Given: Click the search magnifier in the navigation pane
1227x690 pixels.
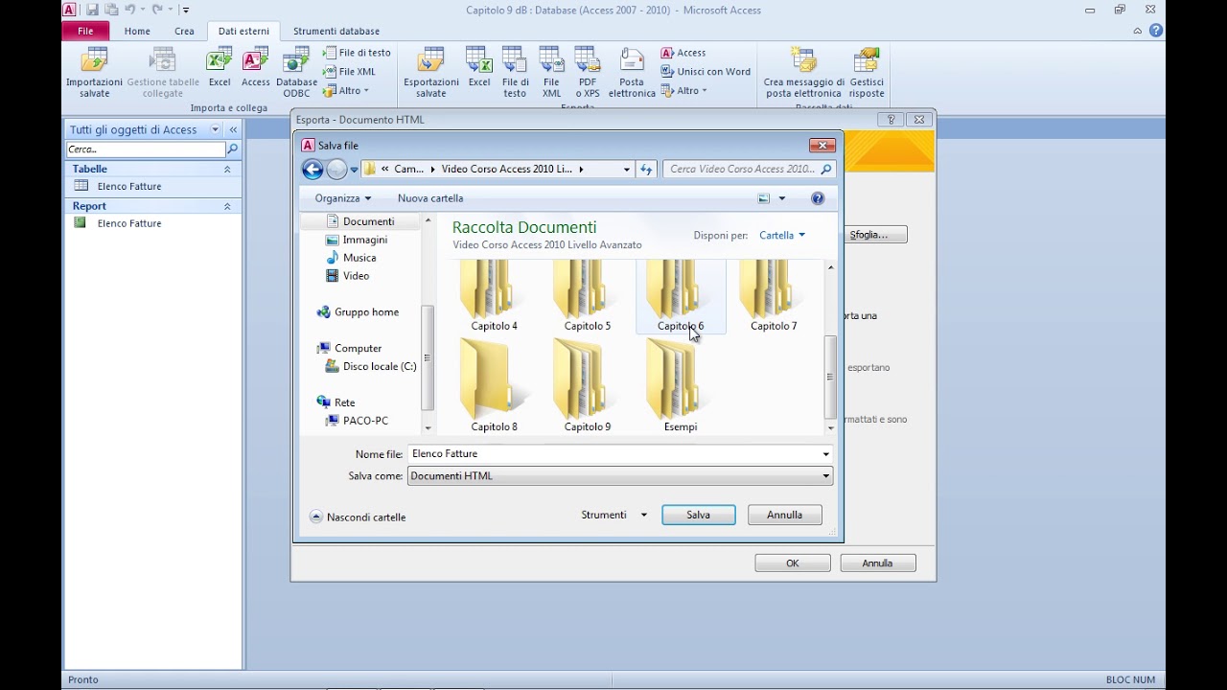Looking at the screenshot, I should coord(232,149).
